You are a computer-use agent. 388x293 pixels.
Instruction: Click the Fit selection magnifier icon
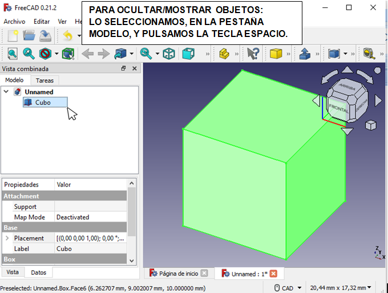(x=29, y=54)
